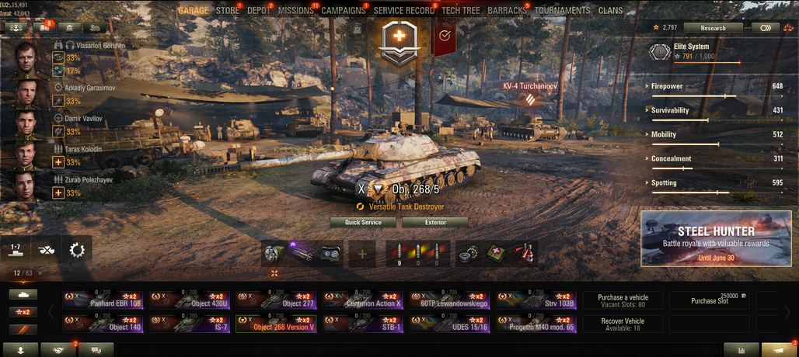Open the vehicle parameters gear icon
Image resolution: width=799 pixels, height=357 pixels.
pos(76,250)
